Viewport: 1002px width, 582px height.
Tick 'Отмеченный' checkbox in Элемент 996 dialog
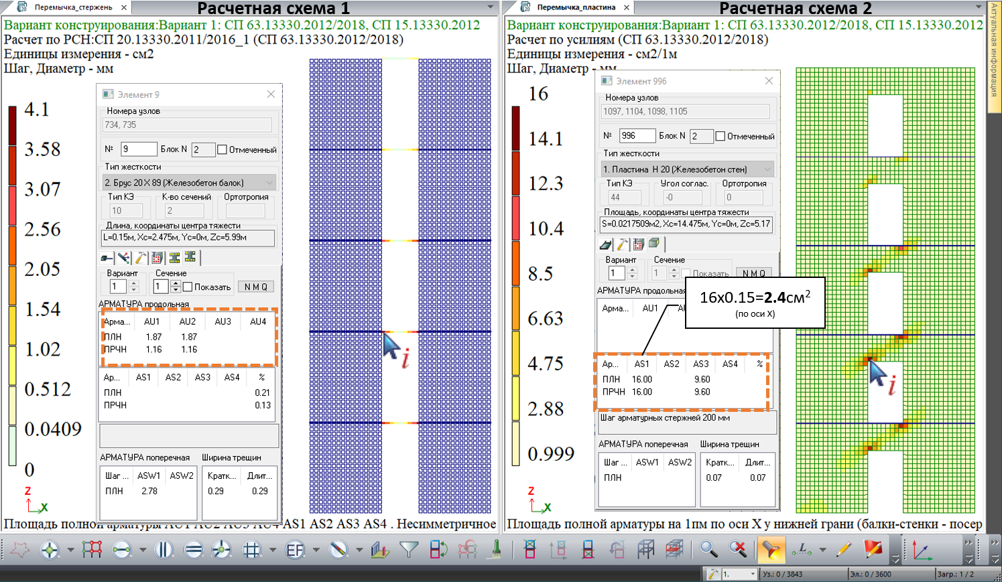(720, 136)
